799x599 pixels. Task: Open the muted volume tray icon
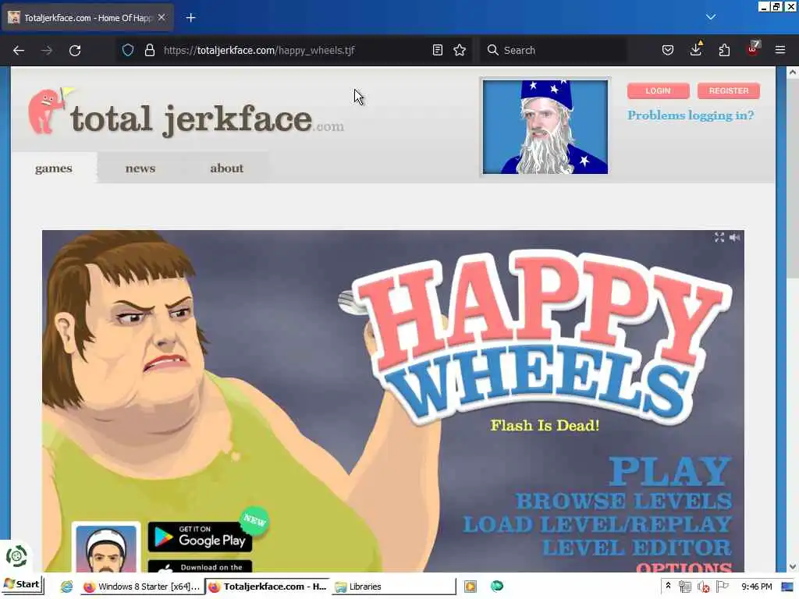(x=704, y=587)
